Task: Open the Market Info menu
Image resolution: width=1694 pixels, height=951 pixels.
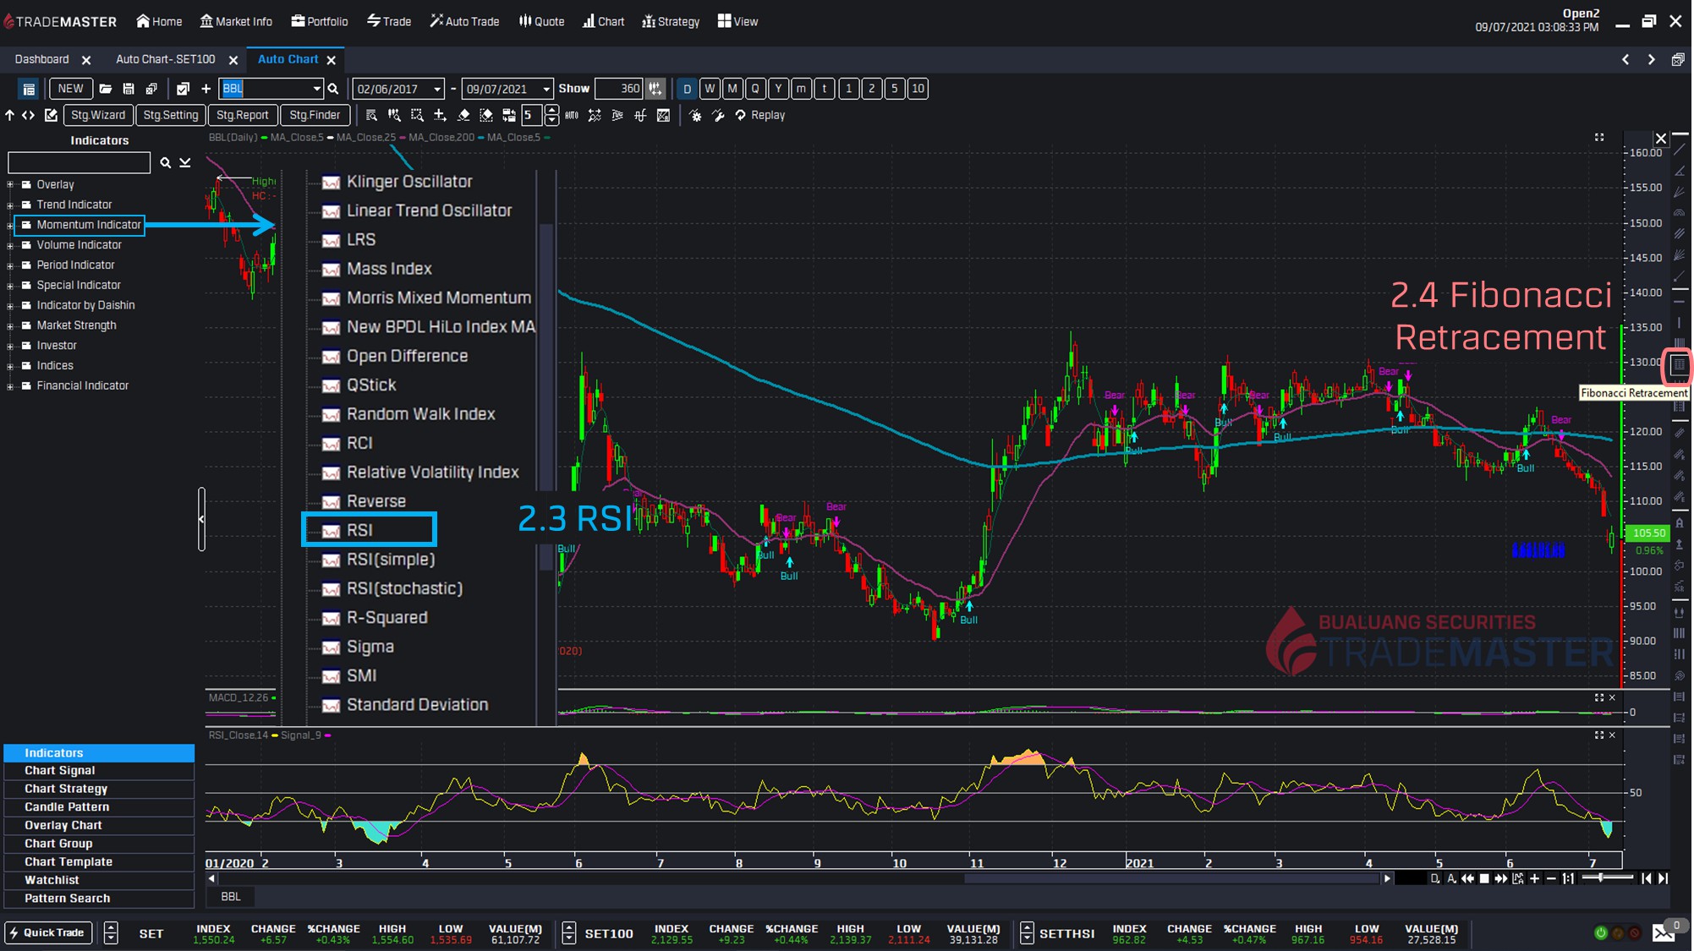Action: pos(236,21)
